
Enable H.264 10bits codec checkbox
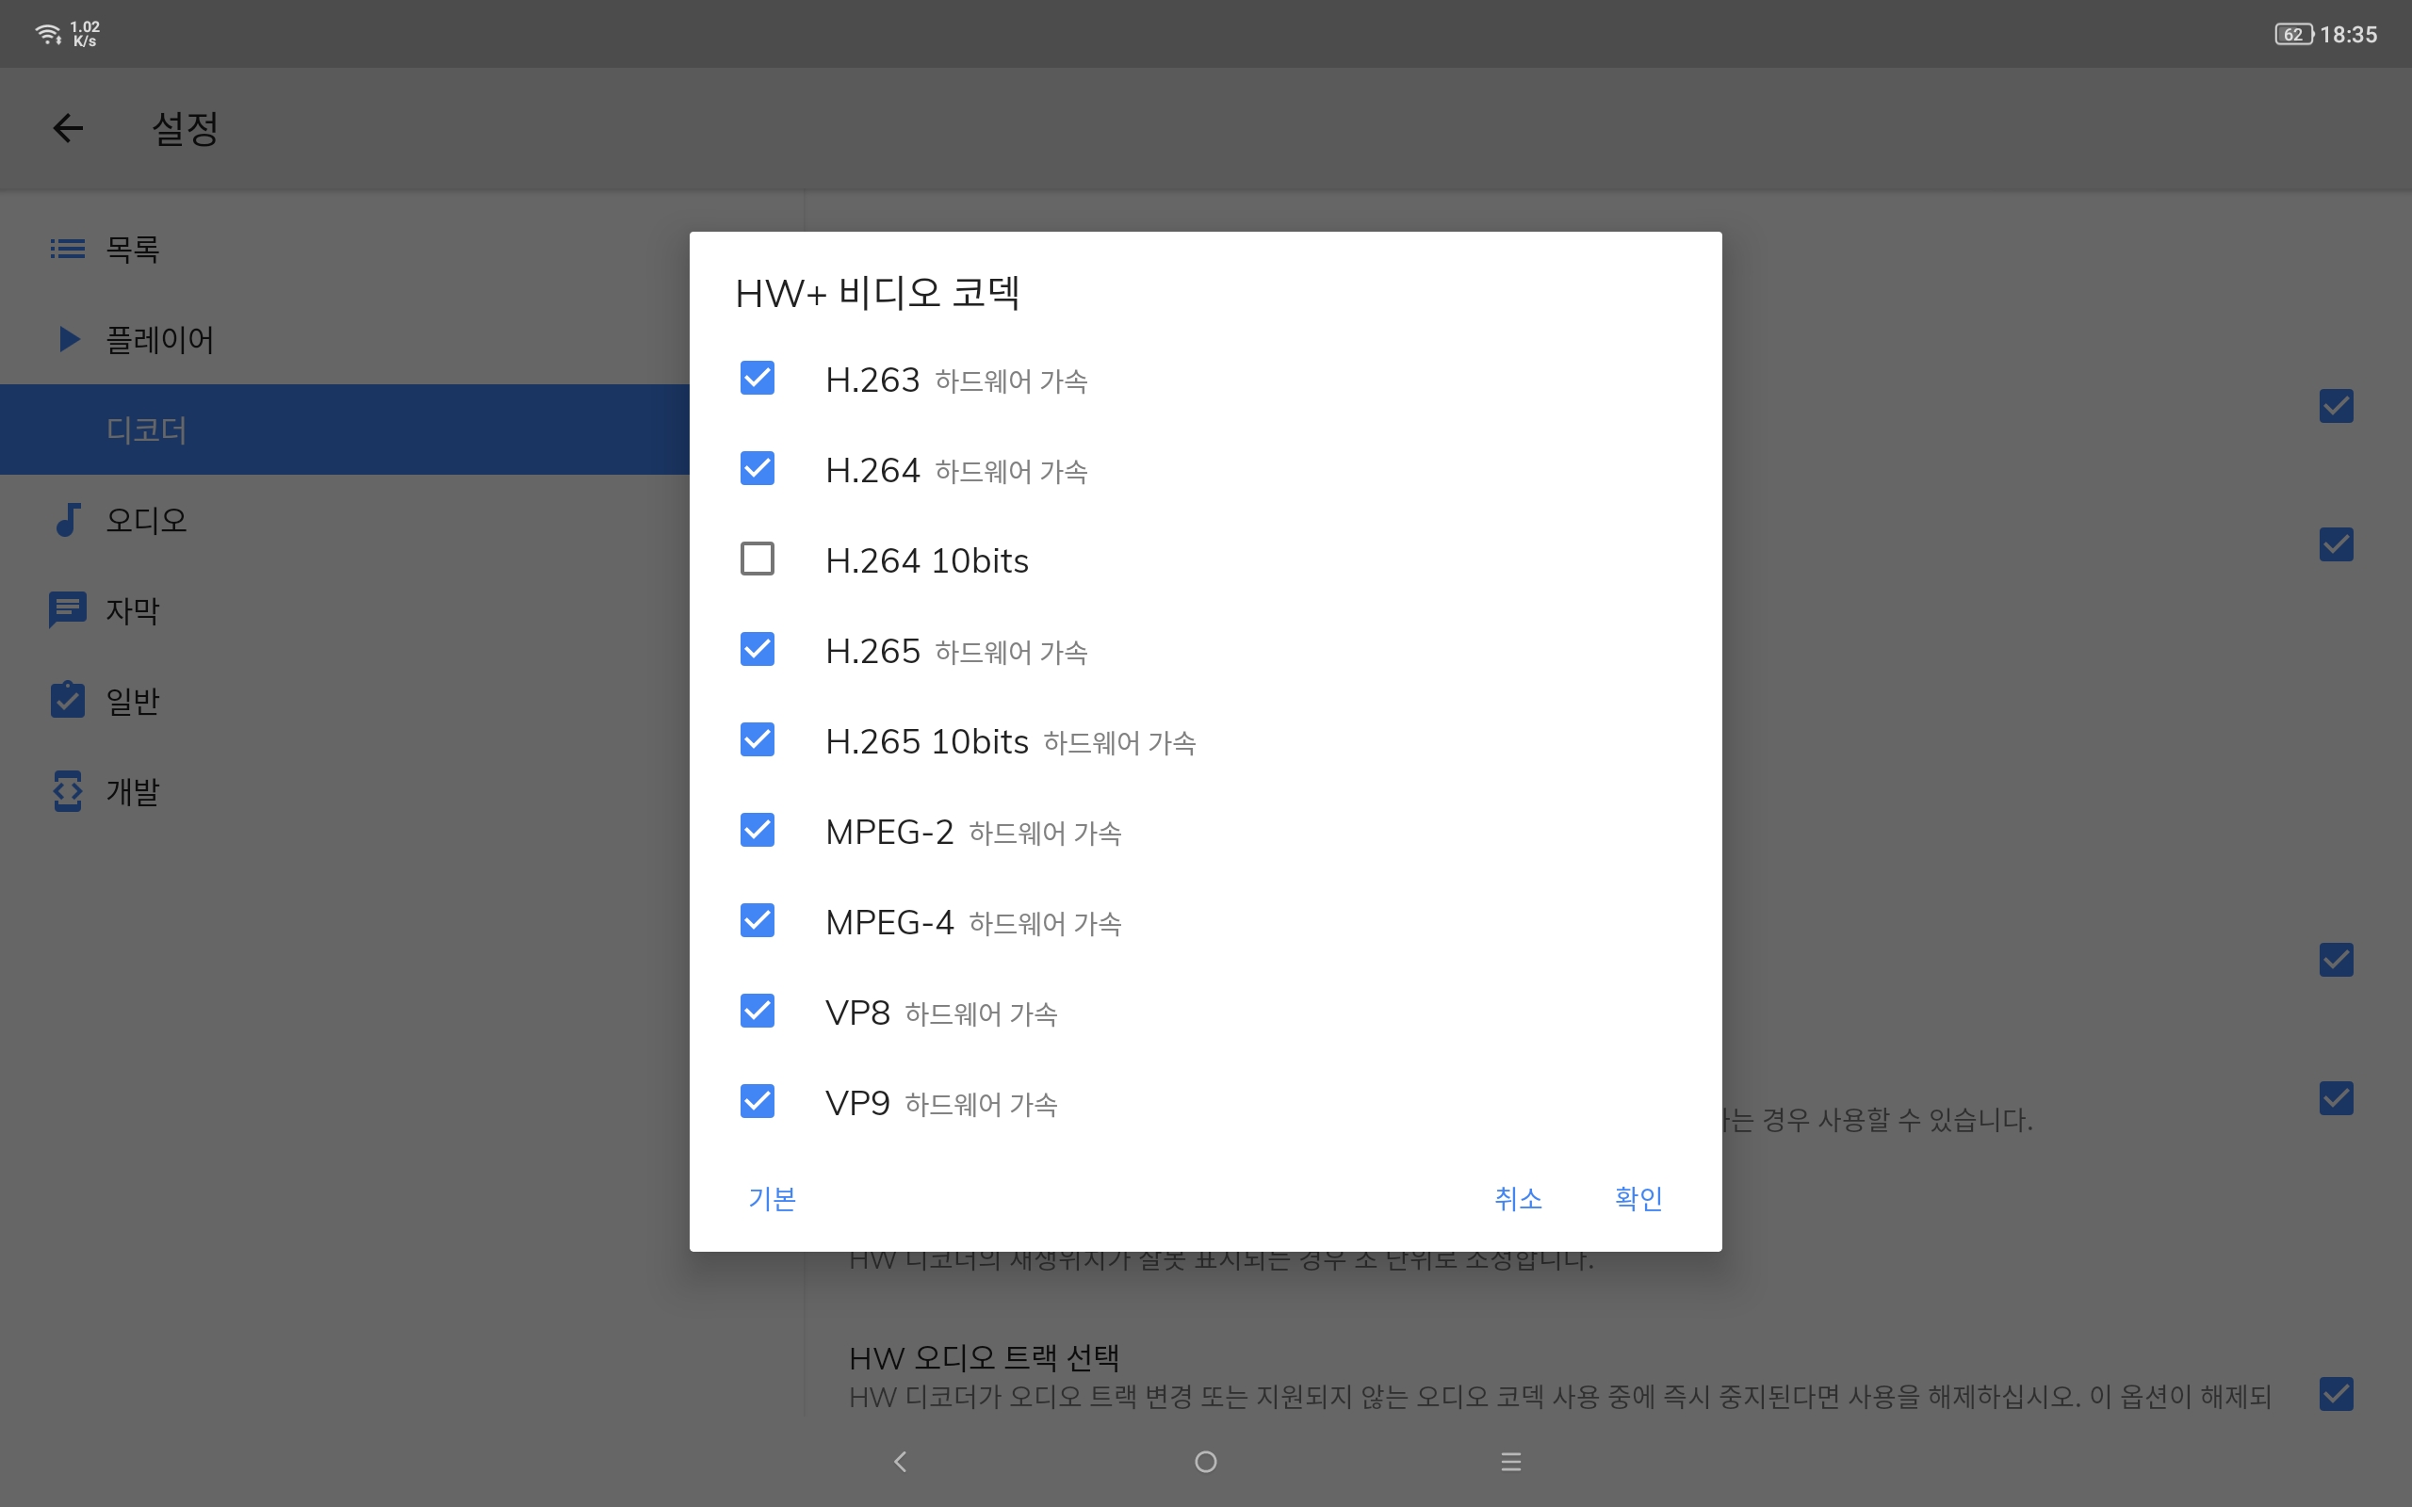tap(758, 559)
